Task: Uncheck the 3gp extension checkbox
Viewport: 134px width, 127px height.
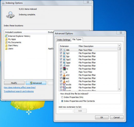Action: 61,56
